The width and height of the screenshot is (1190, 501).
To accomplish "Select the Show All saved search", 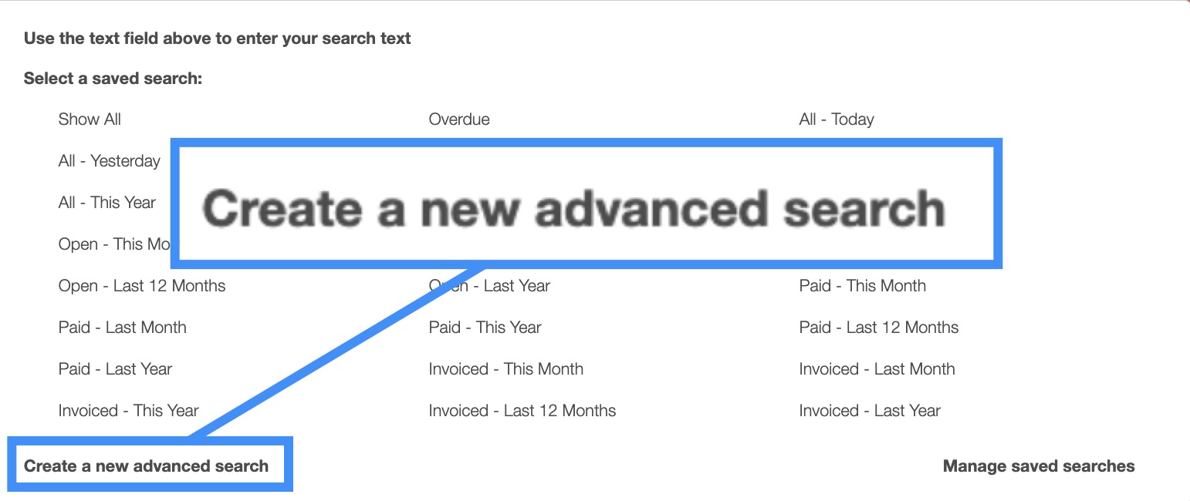I will pos(90,119).
